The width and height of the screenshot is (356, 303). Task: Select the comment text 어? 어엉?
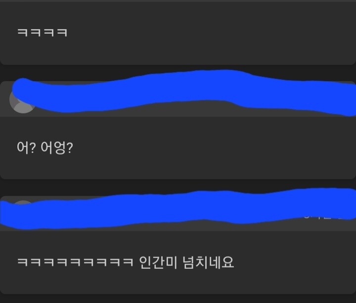(x=45, y=148)
